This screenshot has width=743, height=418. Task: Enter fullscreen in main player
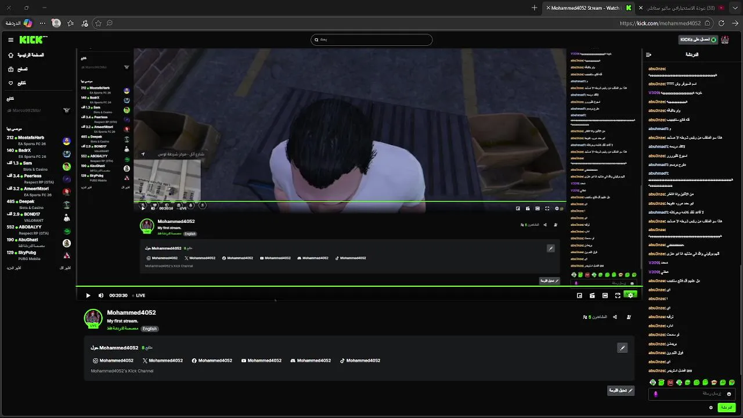[618, 296]
